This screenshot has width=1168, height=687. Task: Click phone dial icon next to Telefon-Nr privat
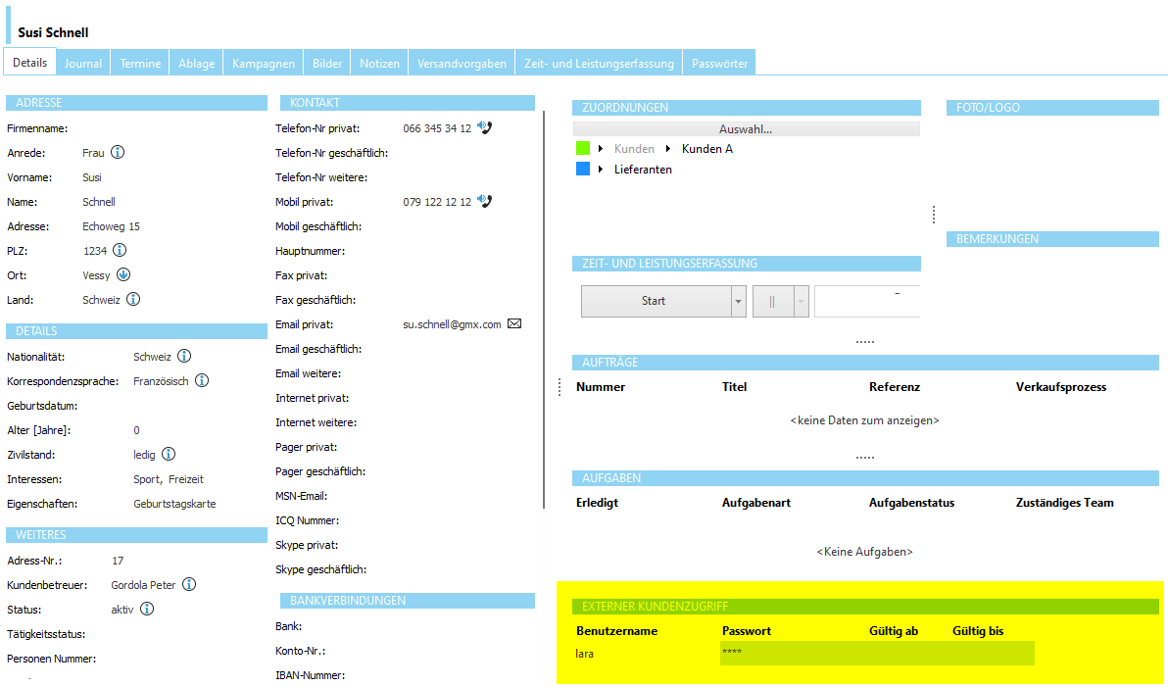[484, 127]
